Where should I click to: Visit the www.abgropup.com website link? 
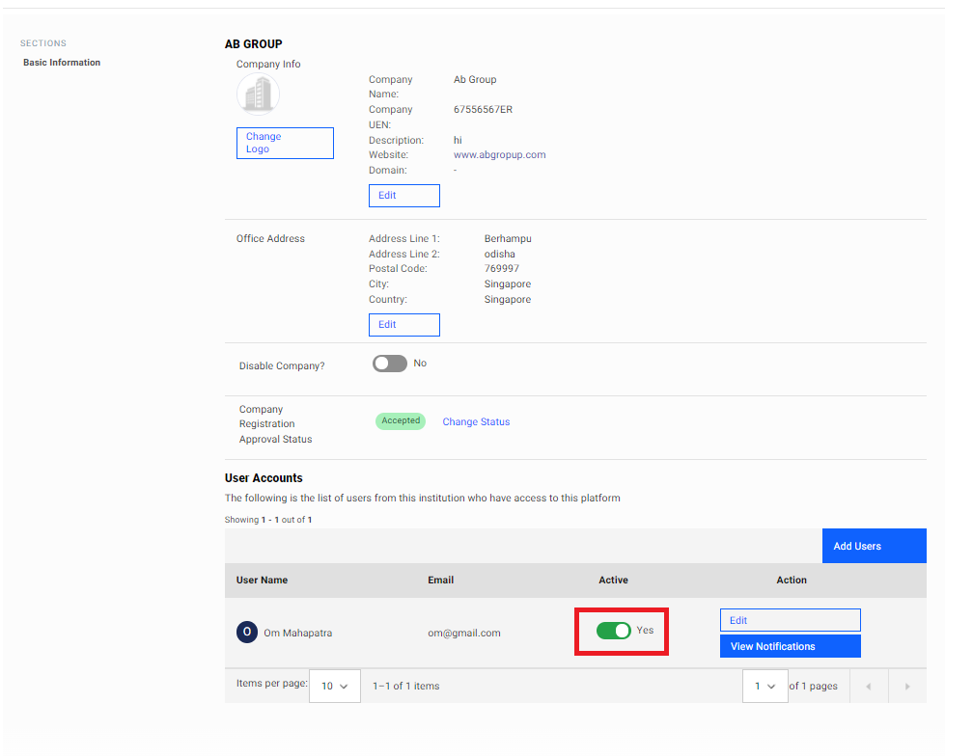pos(499,154)
